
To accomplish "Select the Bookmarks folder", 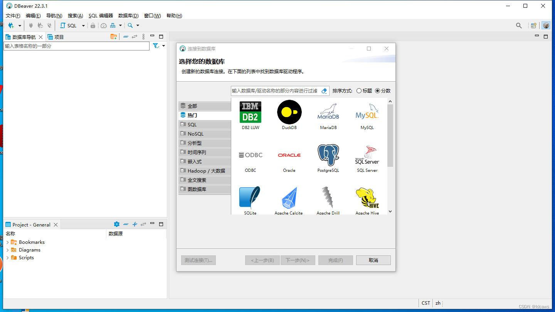I will pos(28,242).
